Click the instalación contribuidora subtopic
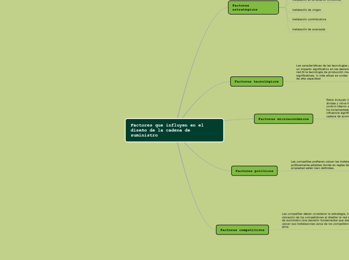 click(309, 19)
